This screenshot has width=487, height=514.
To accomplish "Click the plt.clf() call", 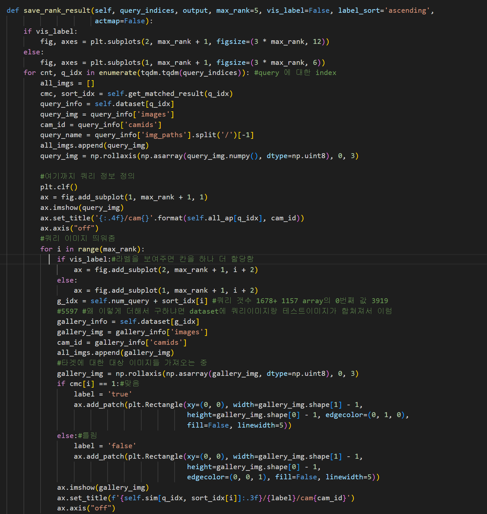I will tap(59, 187).
